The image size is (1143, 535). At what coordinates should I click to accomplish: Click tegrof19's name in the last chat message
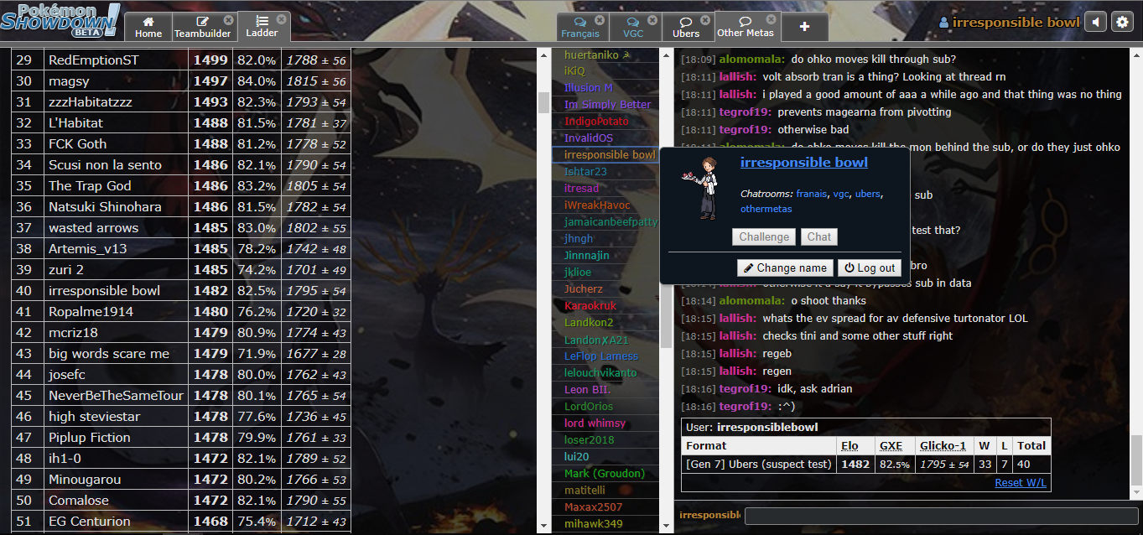tap(745, 407)
